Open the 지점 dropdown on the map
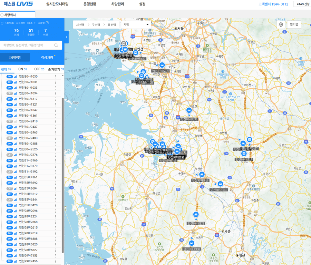Viewport: 311px width, 265px height. pos(136,25)
